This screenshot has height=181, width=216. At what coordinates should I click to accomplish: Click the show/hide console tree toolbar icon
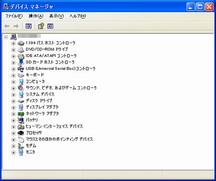point(29,26)
